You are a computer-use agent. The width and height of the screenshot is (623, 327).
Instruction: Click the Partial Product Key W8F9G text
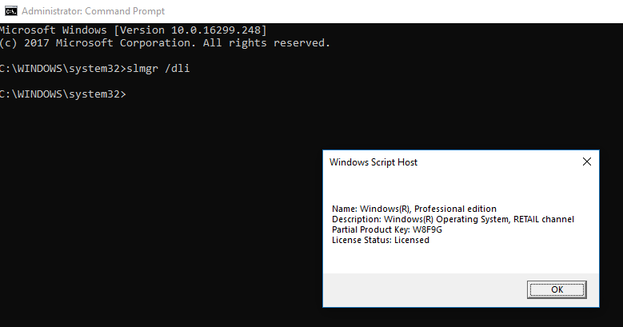pyautogui.click(x=386, y=229)
